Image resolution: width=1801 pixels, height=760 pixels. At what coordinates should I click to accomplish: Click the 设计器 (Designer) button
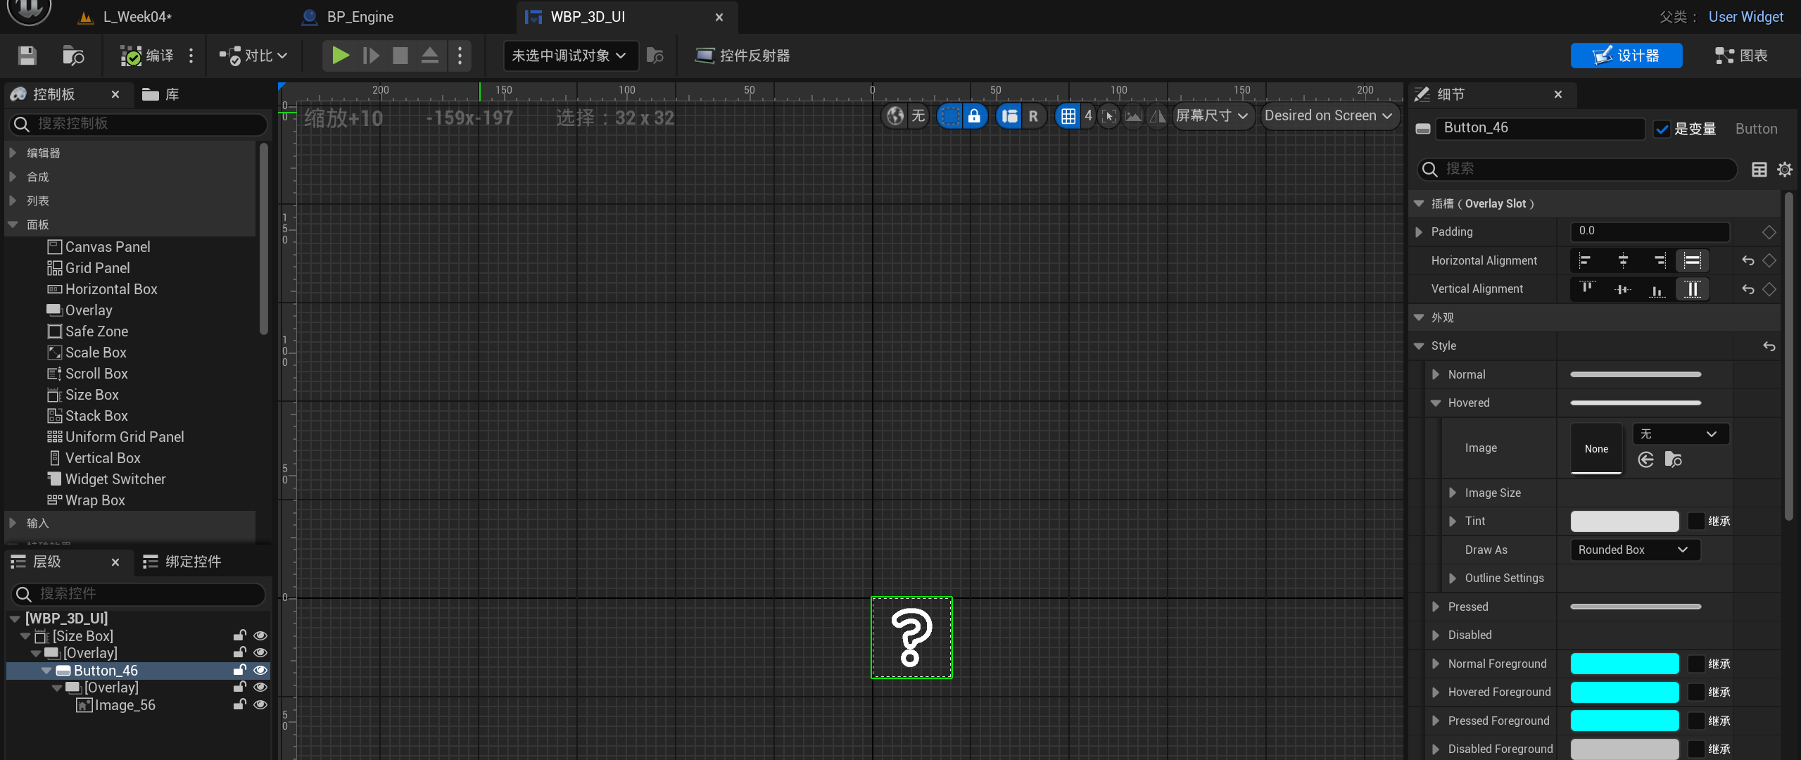tap(1626, 56)
